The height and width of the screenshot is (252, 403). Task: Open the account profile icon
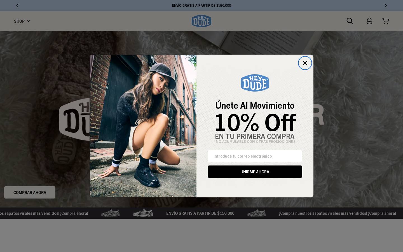369,21
